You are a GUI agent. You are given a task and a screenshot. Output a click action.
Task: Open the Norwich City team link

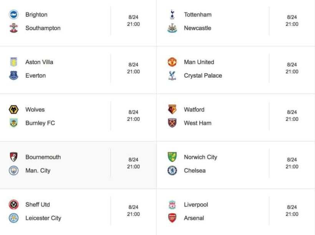[x=200, y=157]
